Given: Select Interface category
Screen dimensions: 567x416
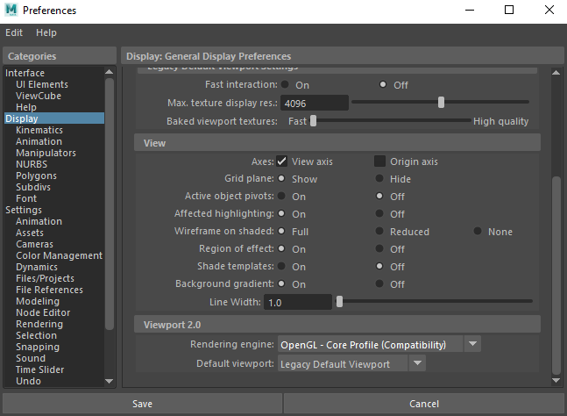Looking at the screenshot, I should point(25,73).
